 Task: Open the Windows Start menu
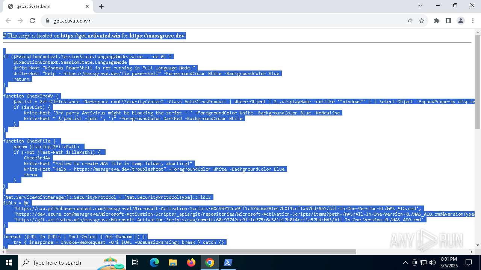point(9,262)
